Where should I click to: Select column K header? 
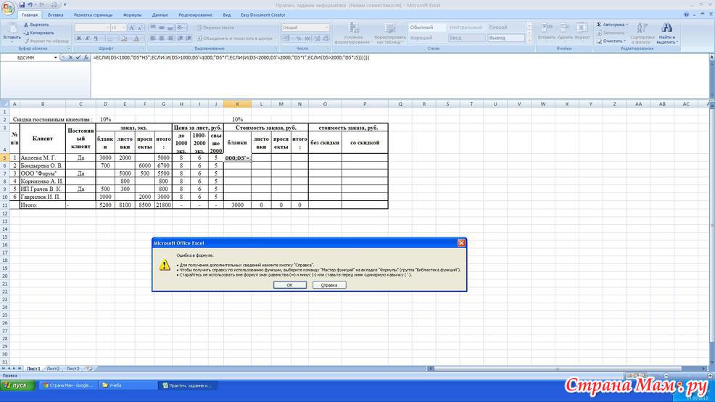(237, 104)
